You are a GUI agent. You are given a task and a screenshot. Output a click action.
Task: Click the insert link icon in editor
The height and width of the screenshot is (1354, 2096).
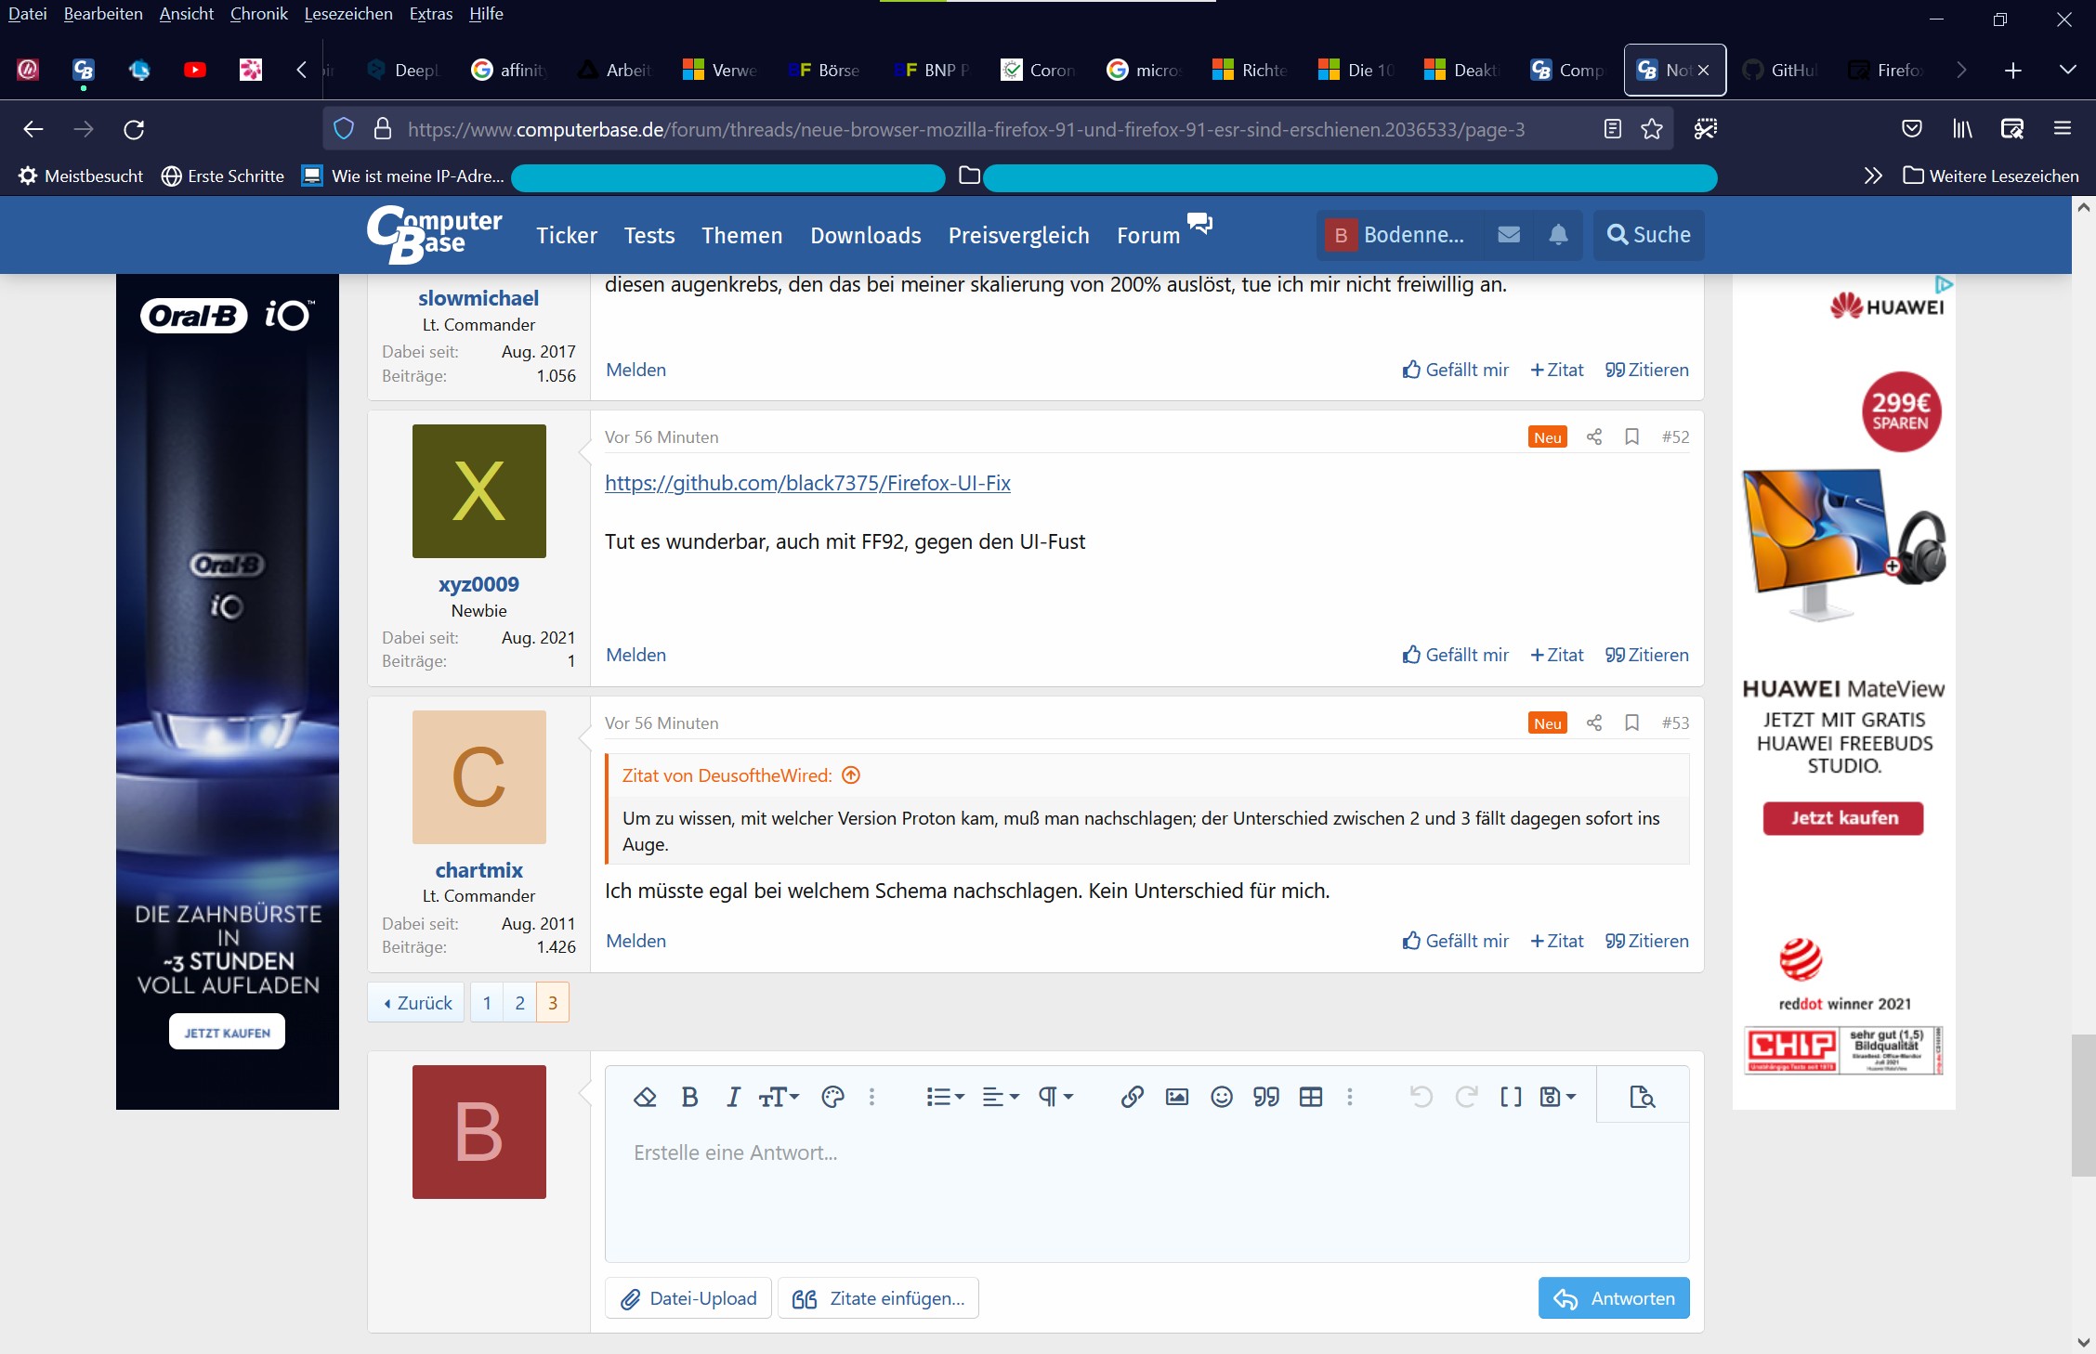1132,1097
